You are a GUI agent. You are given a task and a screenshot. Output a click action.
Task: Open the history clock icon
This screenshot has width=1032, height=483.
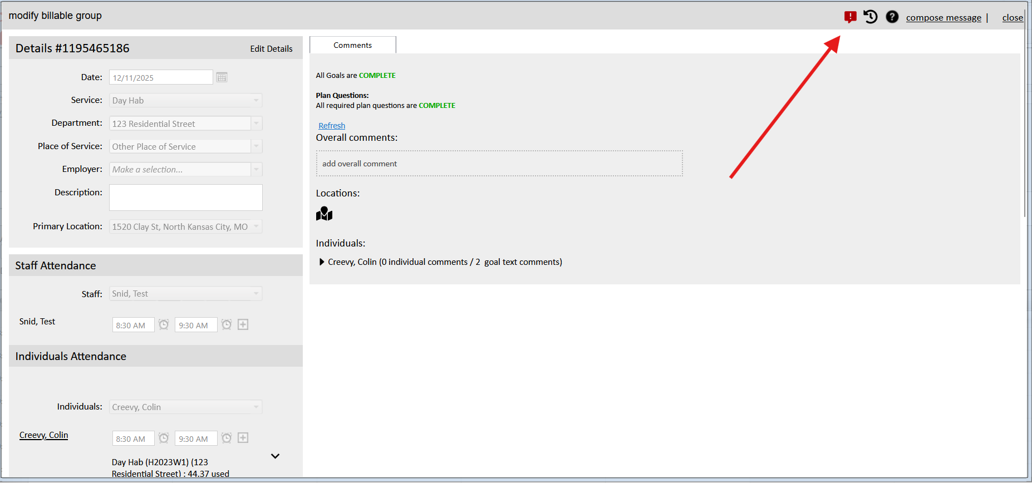(x=871, y=17)
